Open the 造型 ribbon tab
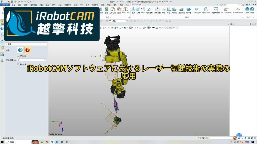Viewport: 257px width, 144px height. click(14, 5)
